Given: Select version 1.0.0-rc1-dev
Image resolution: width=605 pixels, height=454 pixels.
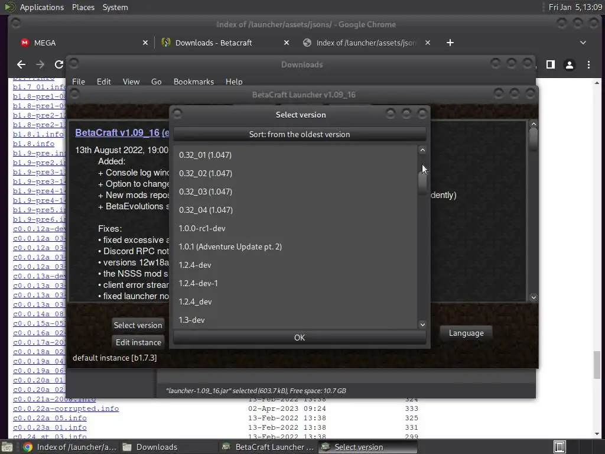Looking at the screenshot, I should [x=295, y=228].
